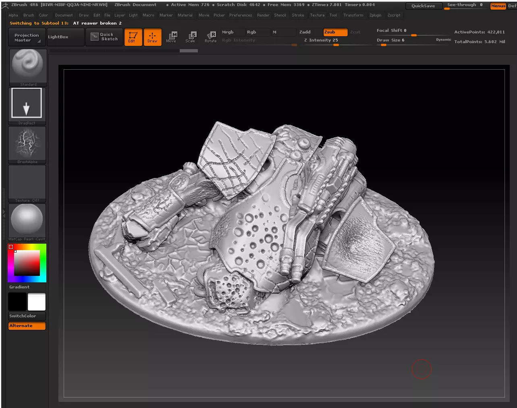This screenshot has height=408, width=517.
Task: Select the white main color swatch
Action: 37,302
